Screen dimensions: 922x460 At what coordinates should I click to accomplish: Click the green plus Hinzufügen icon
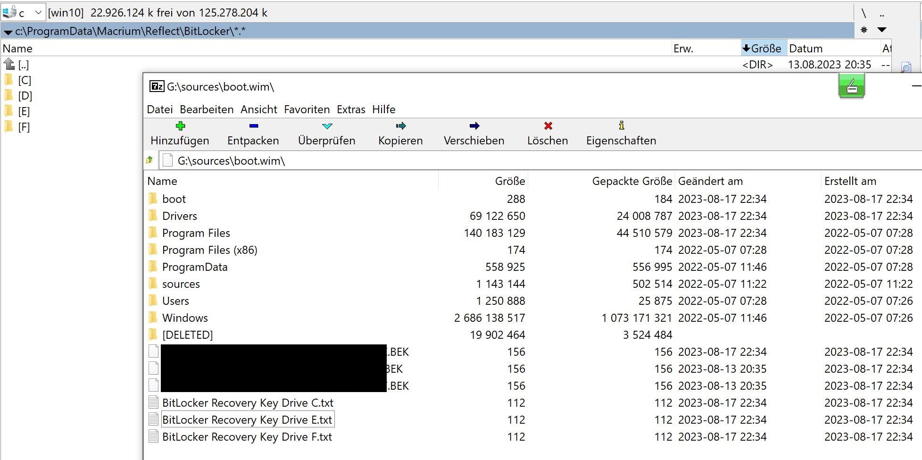pos(180,125)
